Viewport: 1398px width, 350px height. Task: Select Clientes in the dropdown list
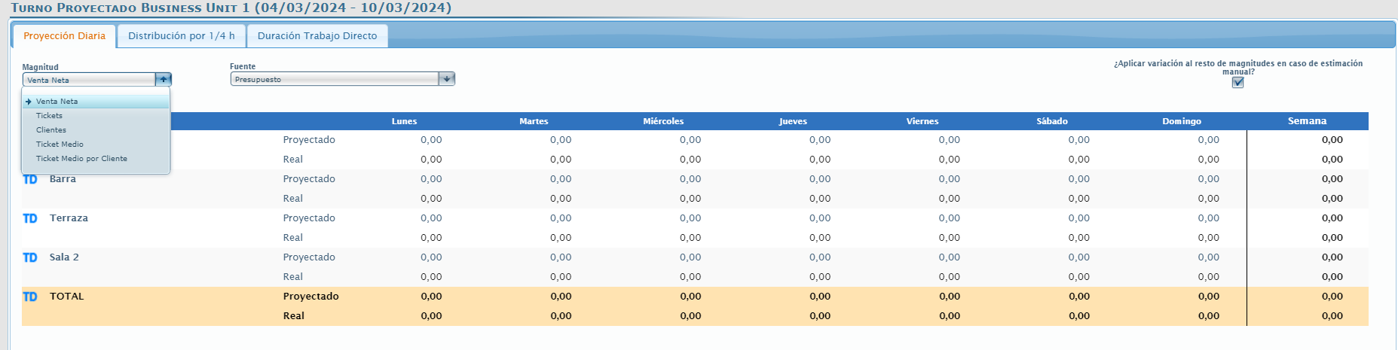(51, 130)
